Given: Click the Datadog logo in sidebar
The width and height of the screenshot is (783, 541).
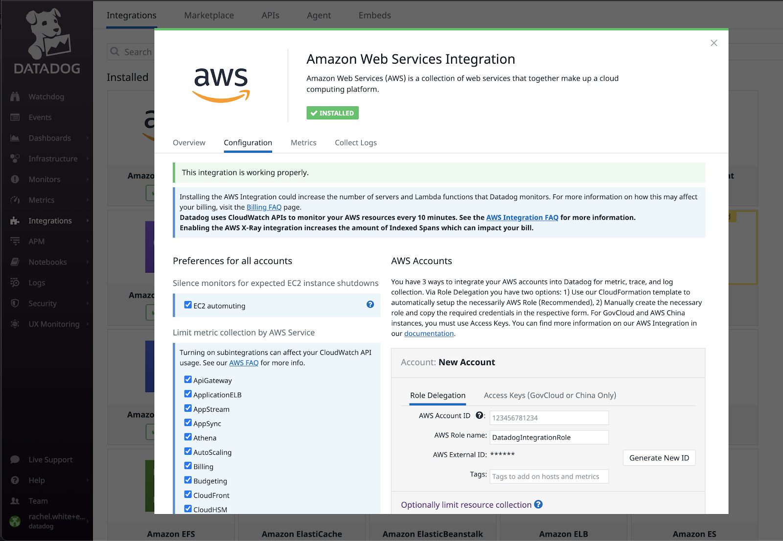Looking at the screenshot, I should pyautogui.click(x=47, y=42).
